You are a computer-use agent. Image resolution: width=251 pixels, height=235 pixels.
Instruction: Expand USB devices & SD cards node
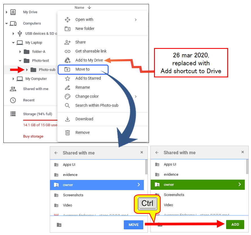[13, 34]
